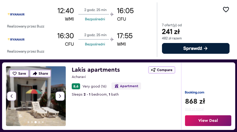Viewport: 237px width, 132px height.
Task: Show previous hotel photo
Action: pos(11,96)
